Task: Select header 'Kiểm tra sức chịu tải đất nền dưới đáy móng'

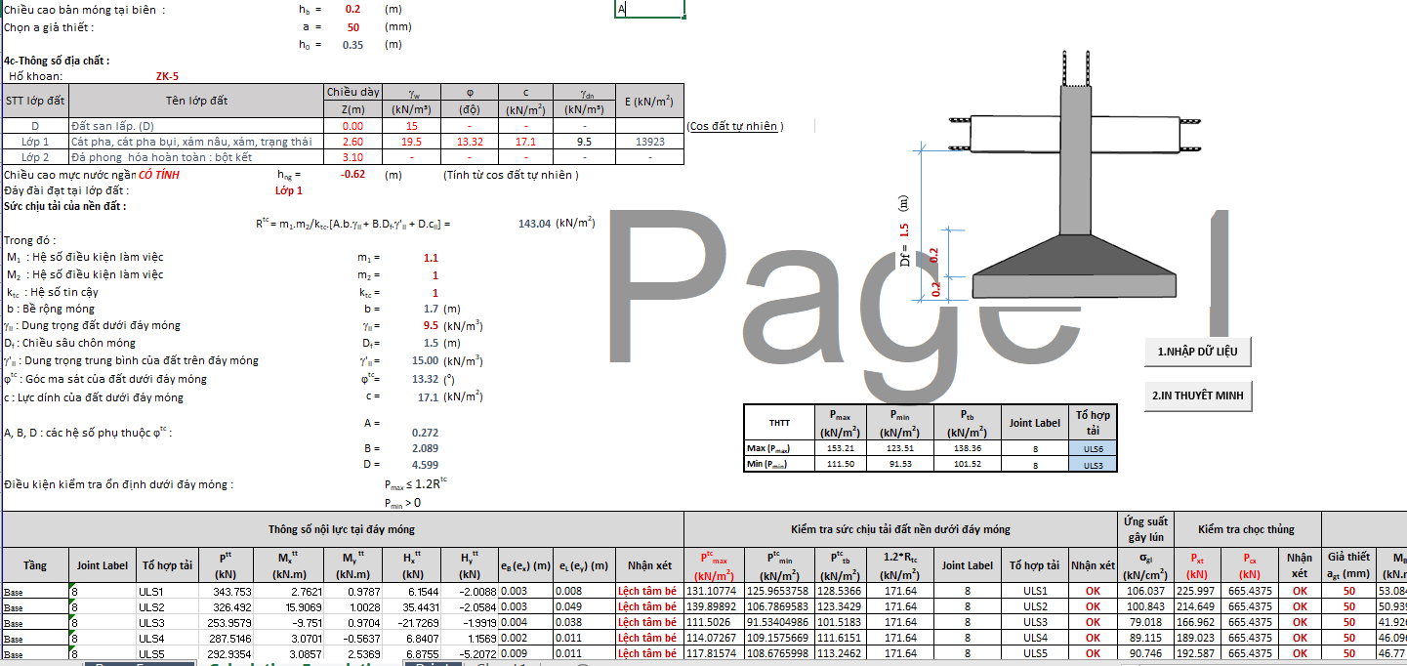Action: [x=900, y=529]
